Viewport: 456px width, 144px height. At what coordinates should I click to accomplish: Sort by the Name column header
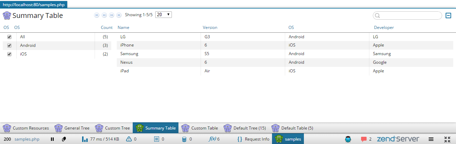(123, 28)
